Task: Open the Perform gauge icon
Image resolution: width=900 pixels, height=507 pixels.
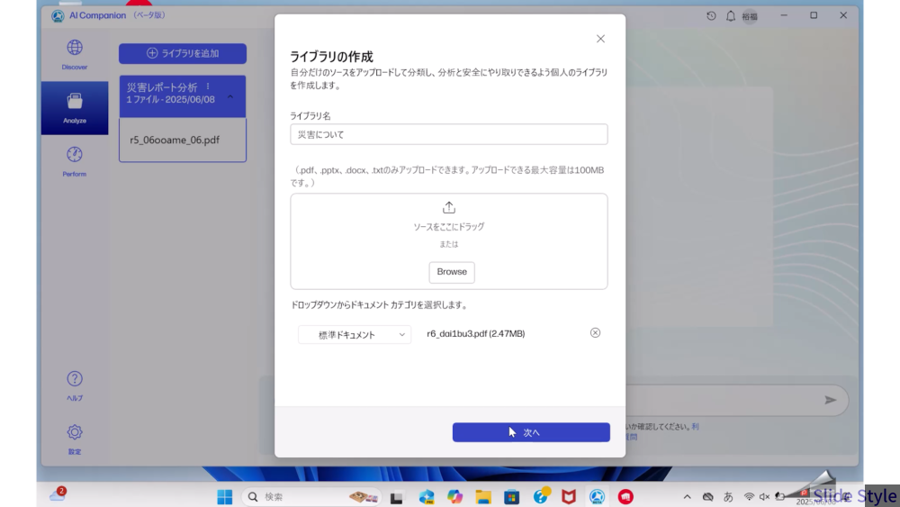Action: pos(75,155)
